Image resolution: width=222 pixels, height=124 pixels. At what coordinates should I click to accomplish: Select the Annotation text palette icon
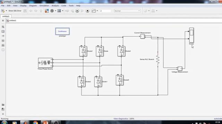pos(3,41)
